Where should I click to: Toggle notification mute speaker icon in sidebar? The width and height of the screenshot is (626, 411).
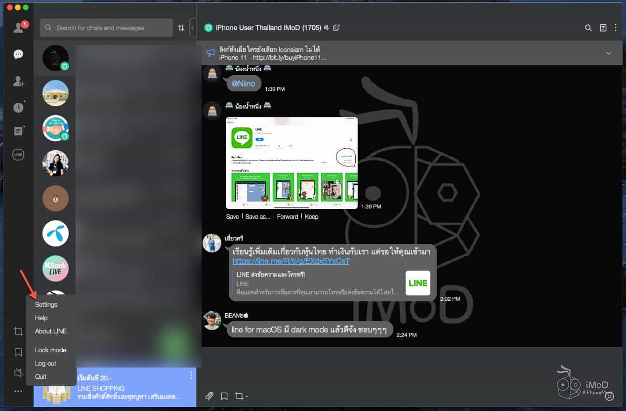(x=18, y=373)
